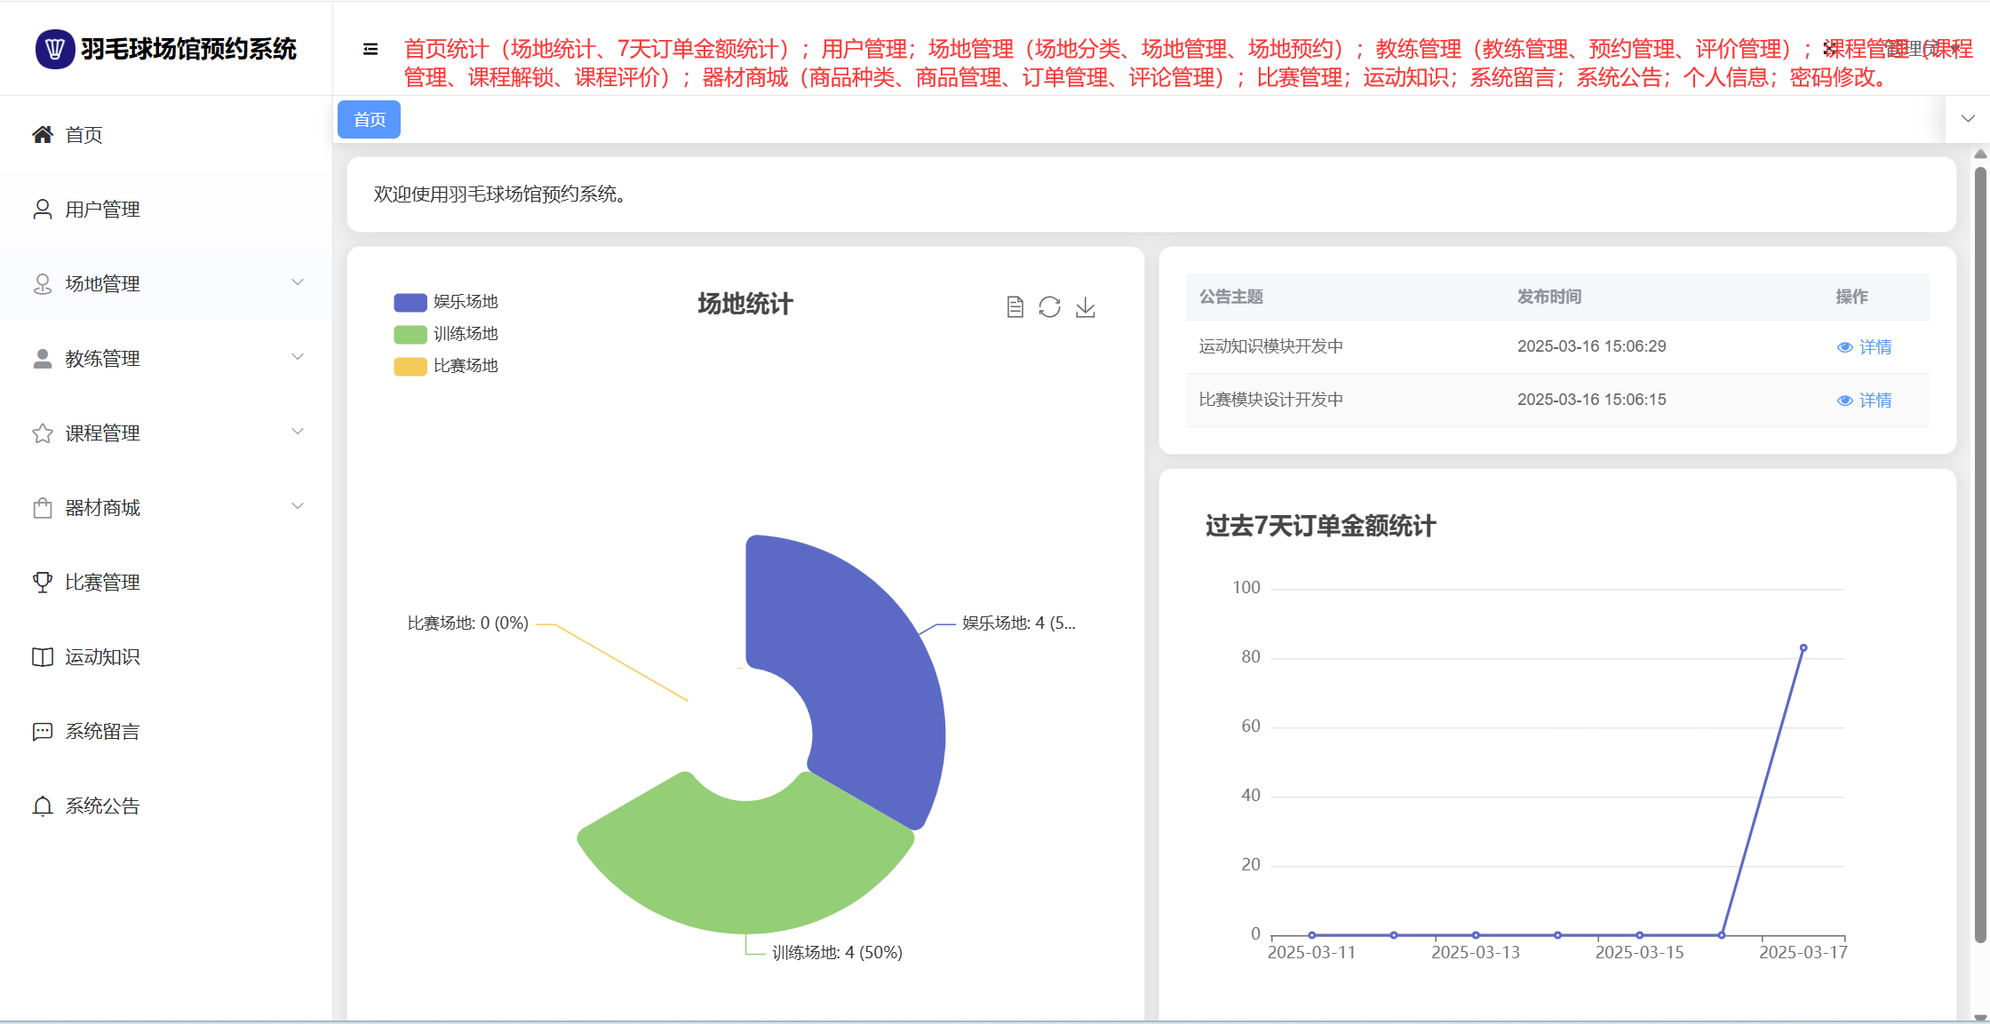
Task: Click the 2025-03-17 line data point
Action: pos(1803,648)
